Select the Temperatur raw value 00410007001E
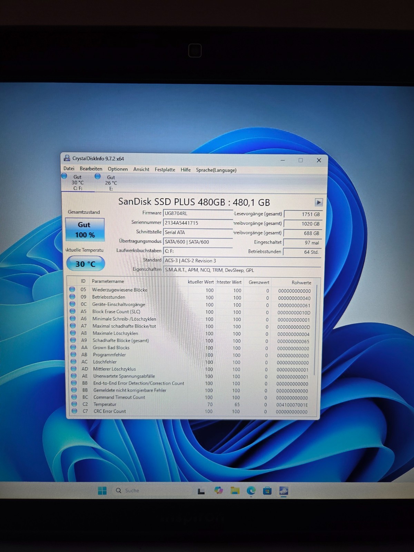This screenshot has width=414, height=552. (292, 405)
